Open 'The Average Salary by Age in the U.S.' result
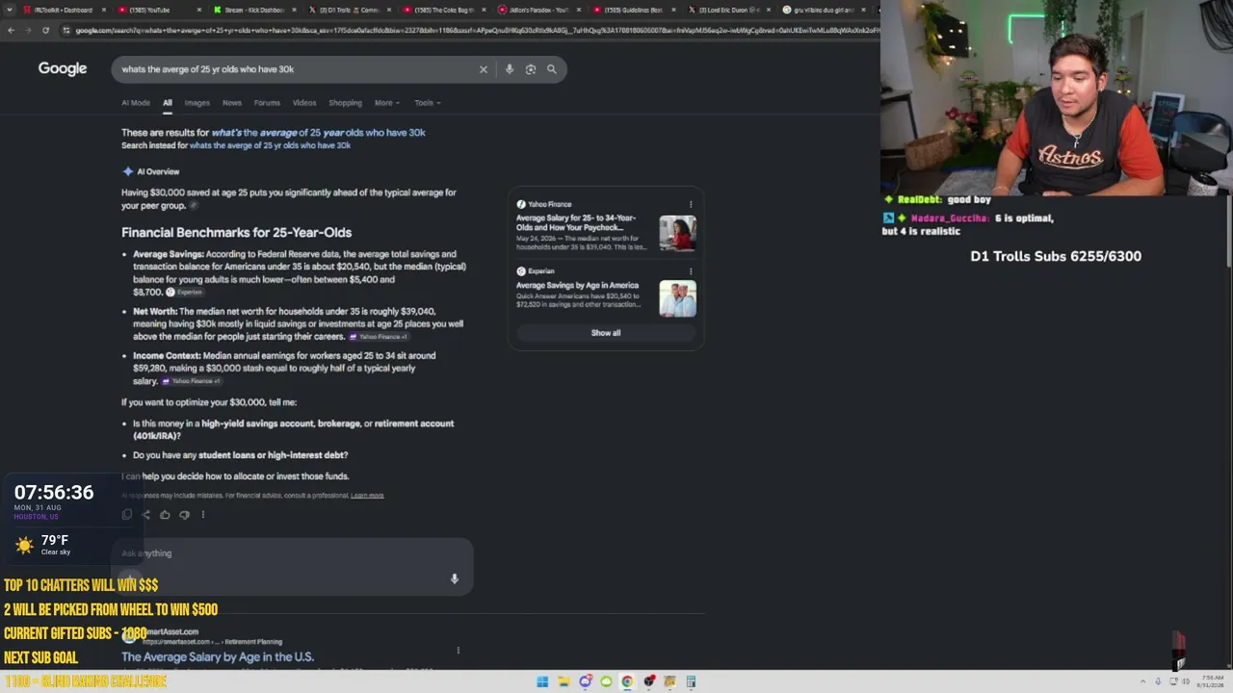This screenshot has width=1233, height=693. pos(218,657)
